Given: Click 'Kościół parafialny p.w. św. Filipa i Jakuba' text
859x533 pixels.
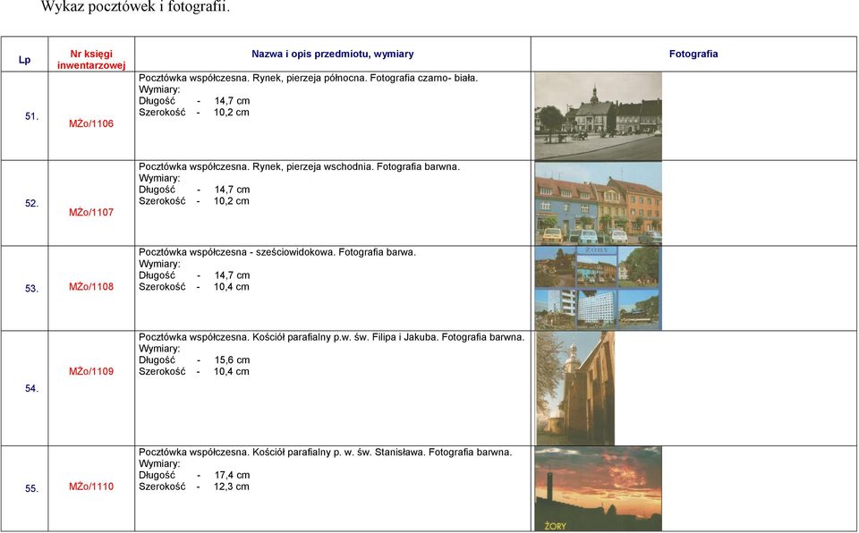Looking at the screenshot, I should 344,337.
